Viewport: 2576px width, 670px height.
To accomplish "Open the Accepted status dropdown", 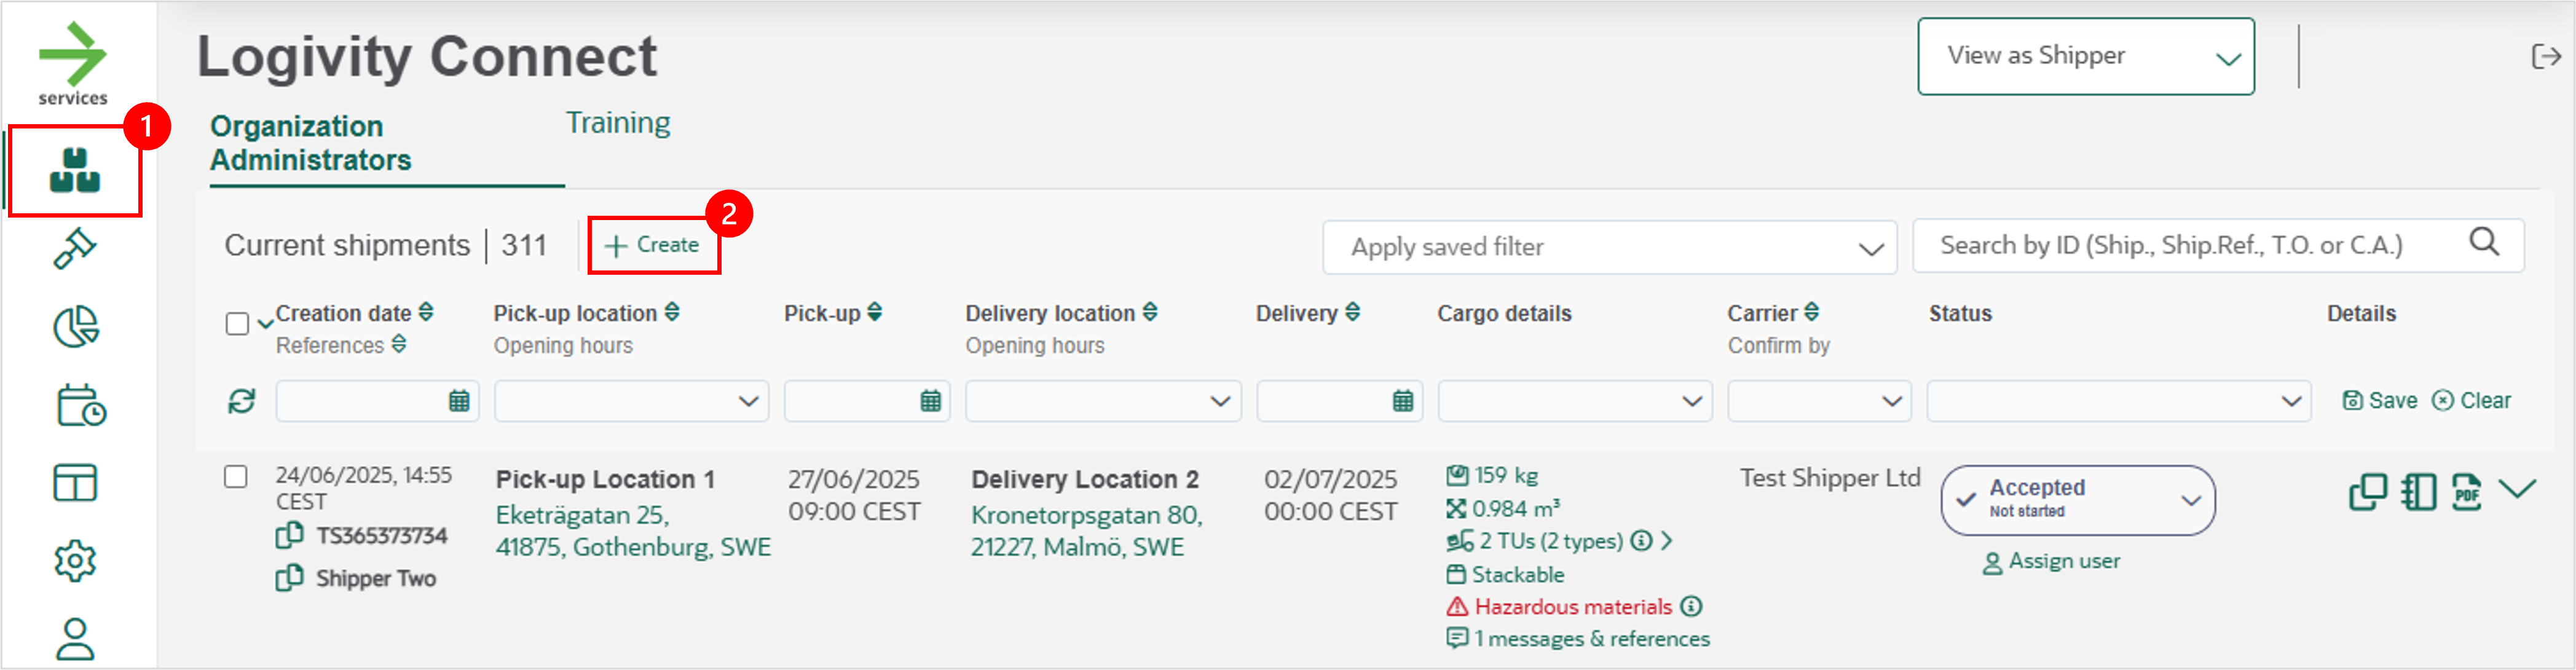I will point(2078,500).
